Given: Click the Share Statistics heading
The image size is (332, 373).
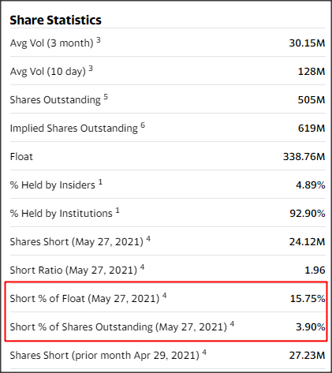Looking at the screenshot, I should pyautogui.click(x=55, y=21).
